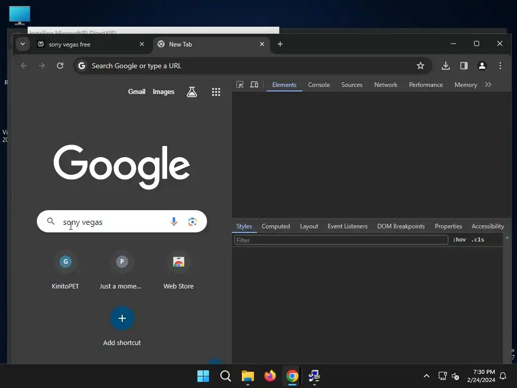Open the Windows Start menu

tap(203, 376)
